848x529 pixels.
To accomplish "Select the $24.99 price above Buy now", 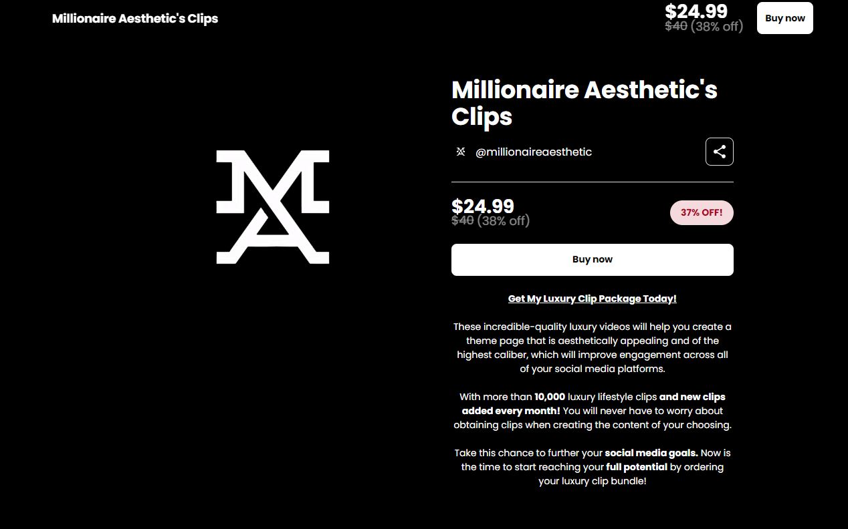I will (x=483, y=207).
